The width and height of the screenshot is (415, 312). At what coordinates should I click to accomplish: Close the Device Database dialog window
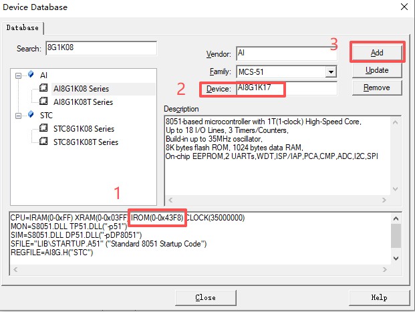[x=404, y=7]
